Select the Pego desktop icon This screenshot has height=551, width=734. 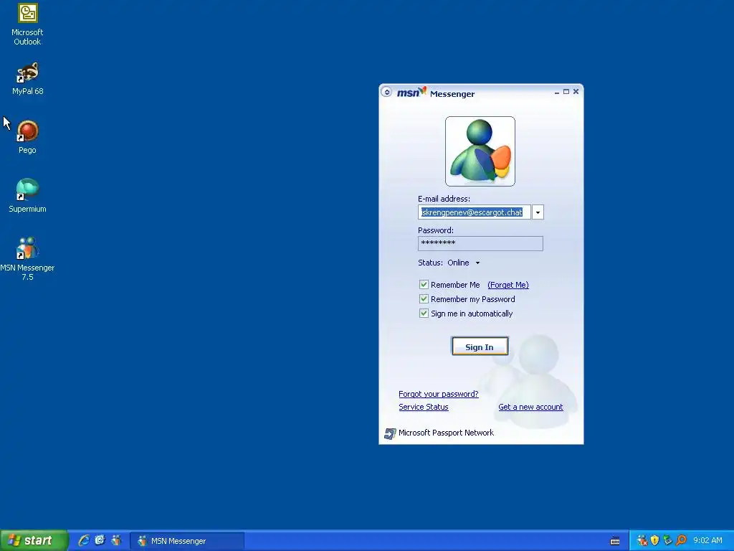pos(27,137)
